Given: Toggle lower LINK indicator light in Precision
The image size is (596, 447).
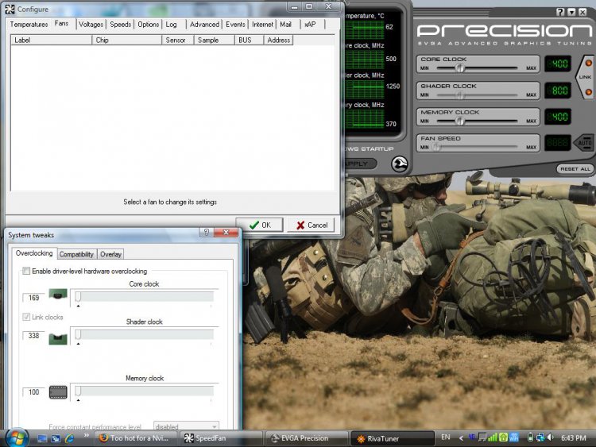Looking at the screenshot, I should click(588, 92).
